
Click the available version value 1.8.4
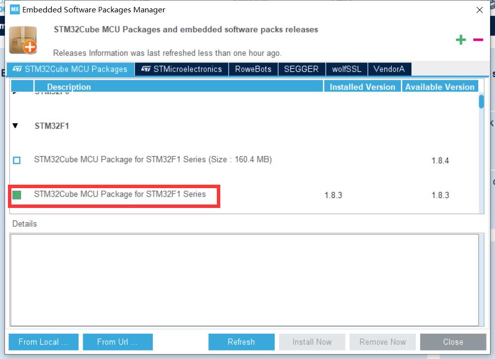click(x=440, y=161)
